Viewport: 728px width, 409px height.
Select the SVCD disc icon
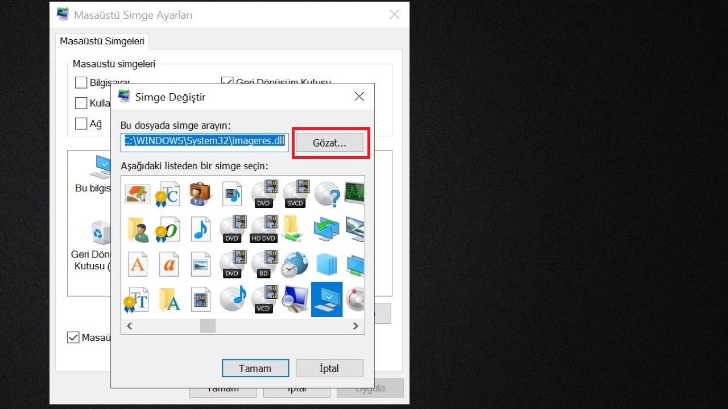coord(295,194)
